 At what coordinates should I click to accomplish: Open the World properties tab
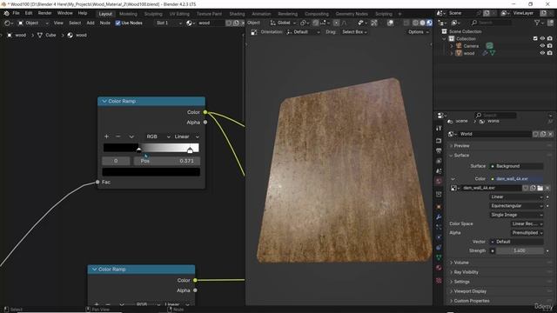(439, 182)
